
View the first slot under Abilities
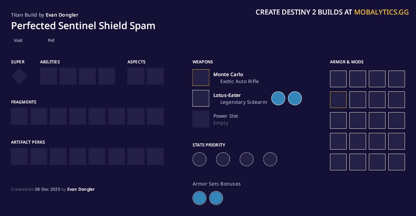click(x=49, y=76)
